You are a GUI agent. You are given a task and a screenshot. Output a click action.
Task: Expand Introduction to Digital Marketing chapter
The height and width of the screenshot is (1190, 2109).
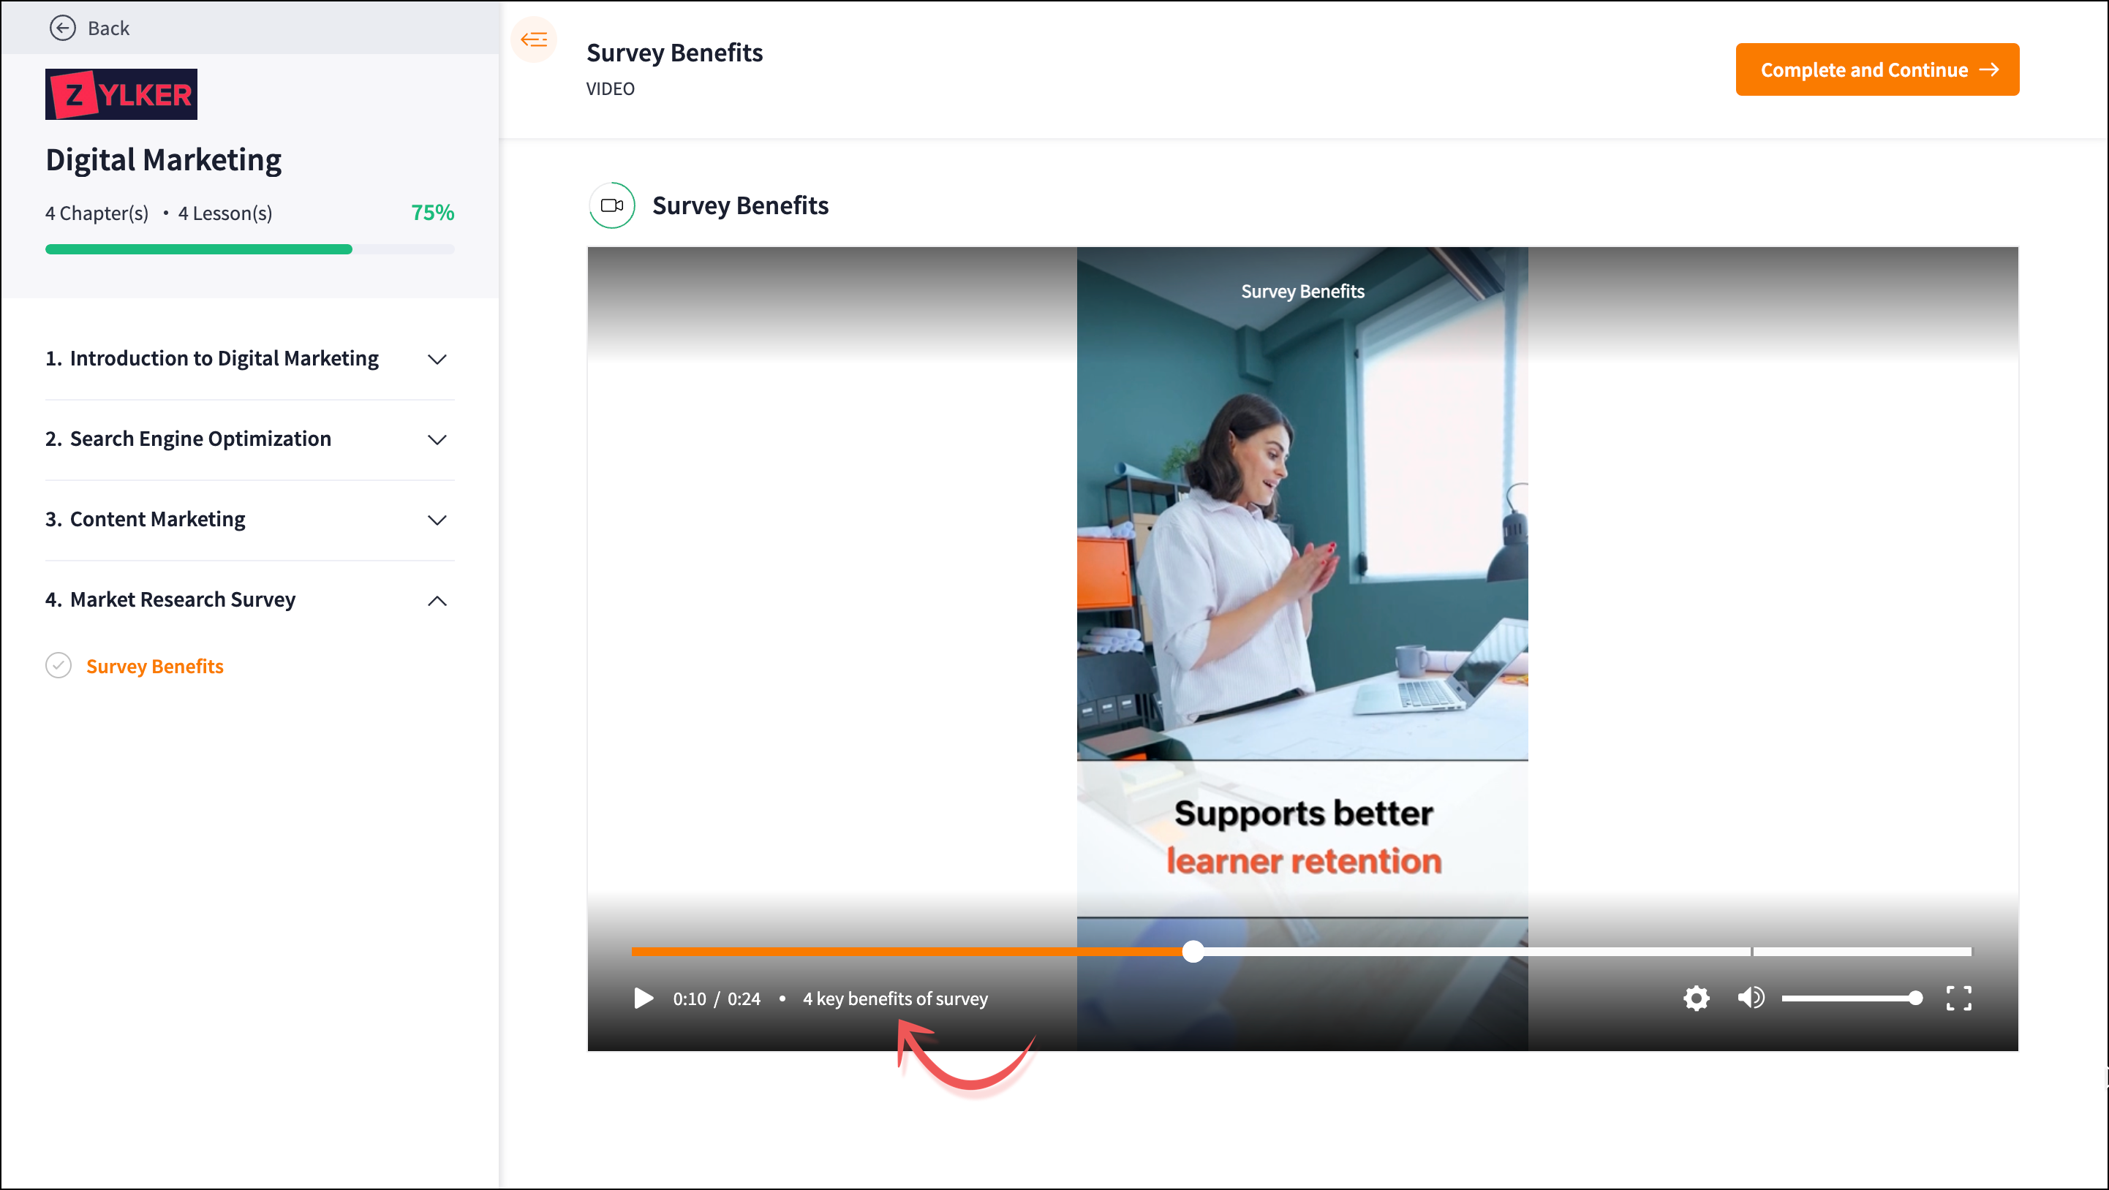coord(437,360)
